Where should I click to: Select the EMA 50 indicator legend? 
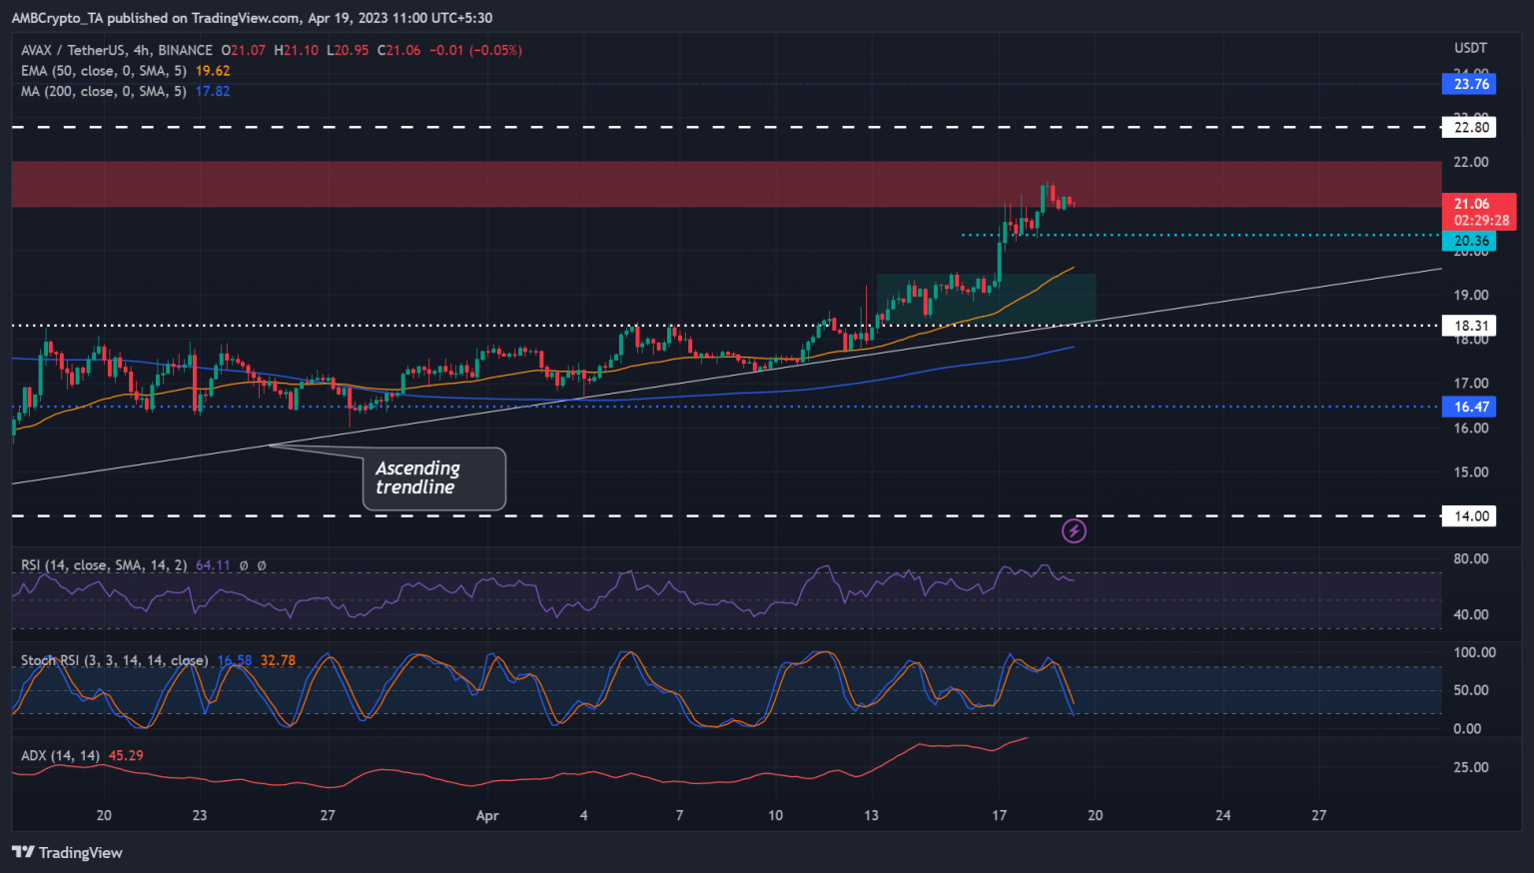click(x=103, y=71)
